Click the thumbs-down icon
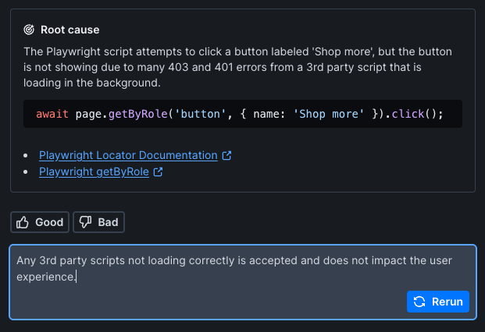Screen dimensions: 485x332 [x=87, y=222]
